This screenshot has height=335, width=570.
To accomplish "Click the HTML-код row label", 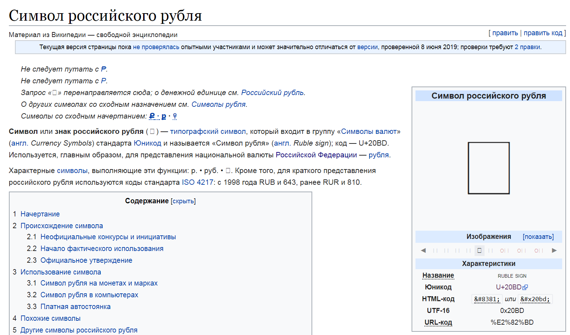I will pos(438,299).
